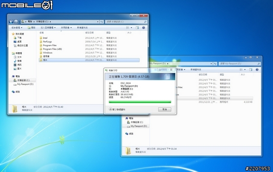The height and width of the screenshot is (172, 273).
Task: Select 本機磁碟 (C:) in My Passport window sidebar
Action: pyautogui.click(x=135, y=122)
